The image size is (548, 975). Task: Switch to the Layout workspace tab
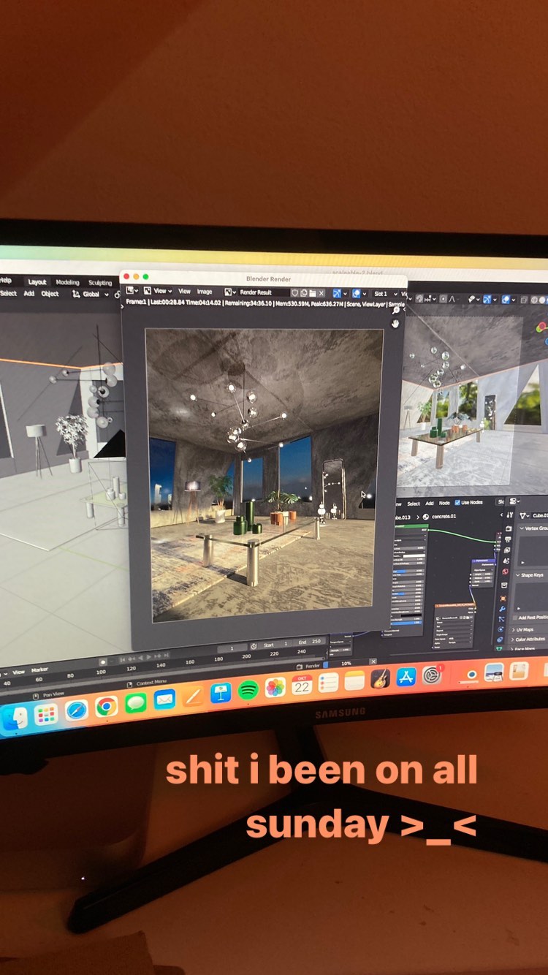pos(37,282)
